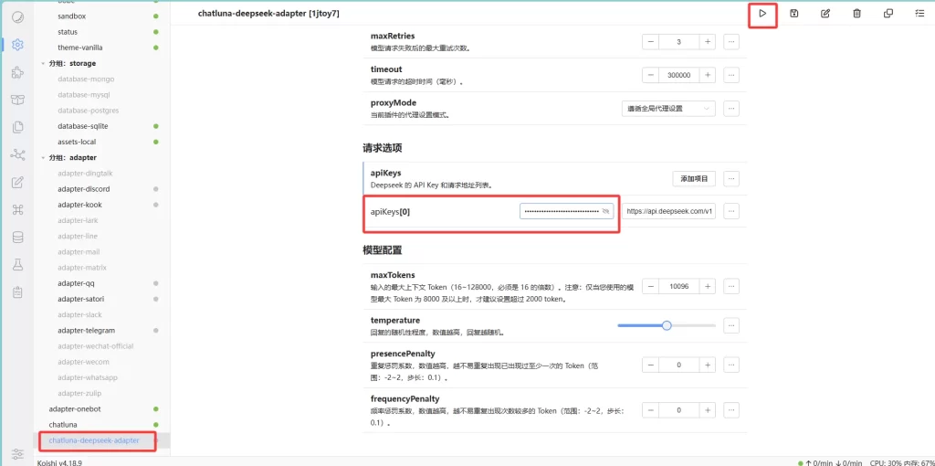Open the database cylinder icon in sidebar

tap(17, 237)
